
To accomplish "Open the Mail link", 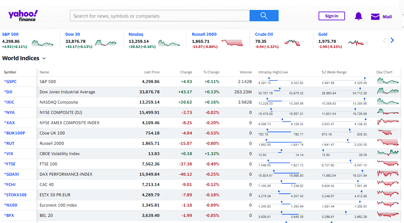I will pyautogui.click(x=387, y=17).
